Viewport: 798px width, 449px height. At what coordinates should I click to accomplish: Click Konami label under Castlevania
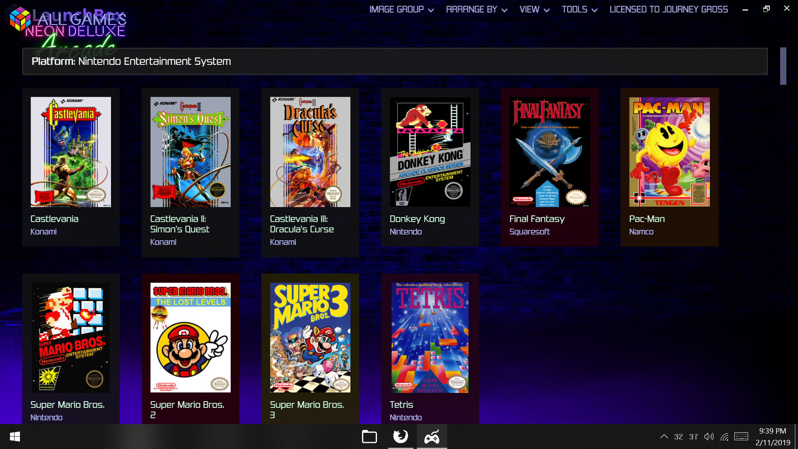pyautogui.click(x=44, y=232)
